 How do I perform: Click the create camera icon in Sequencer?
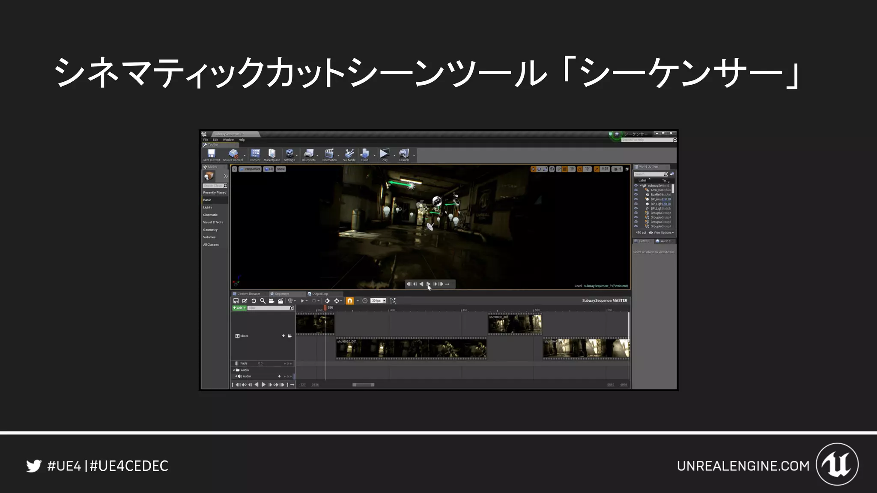point(271,301)
